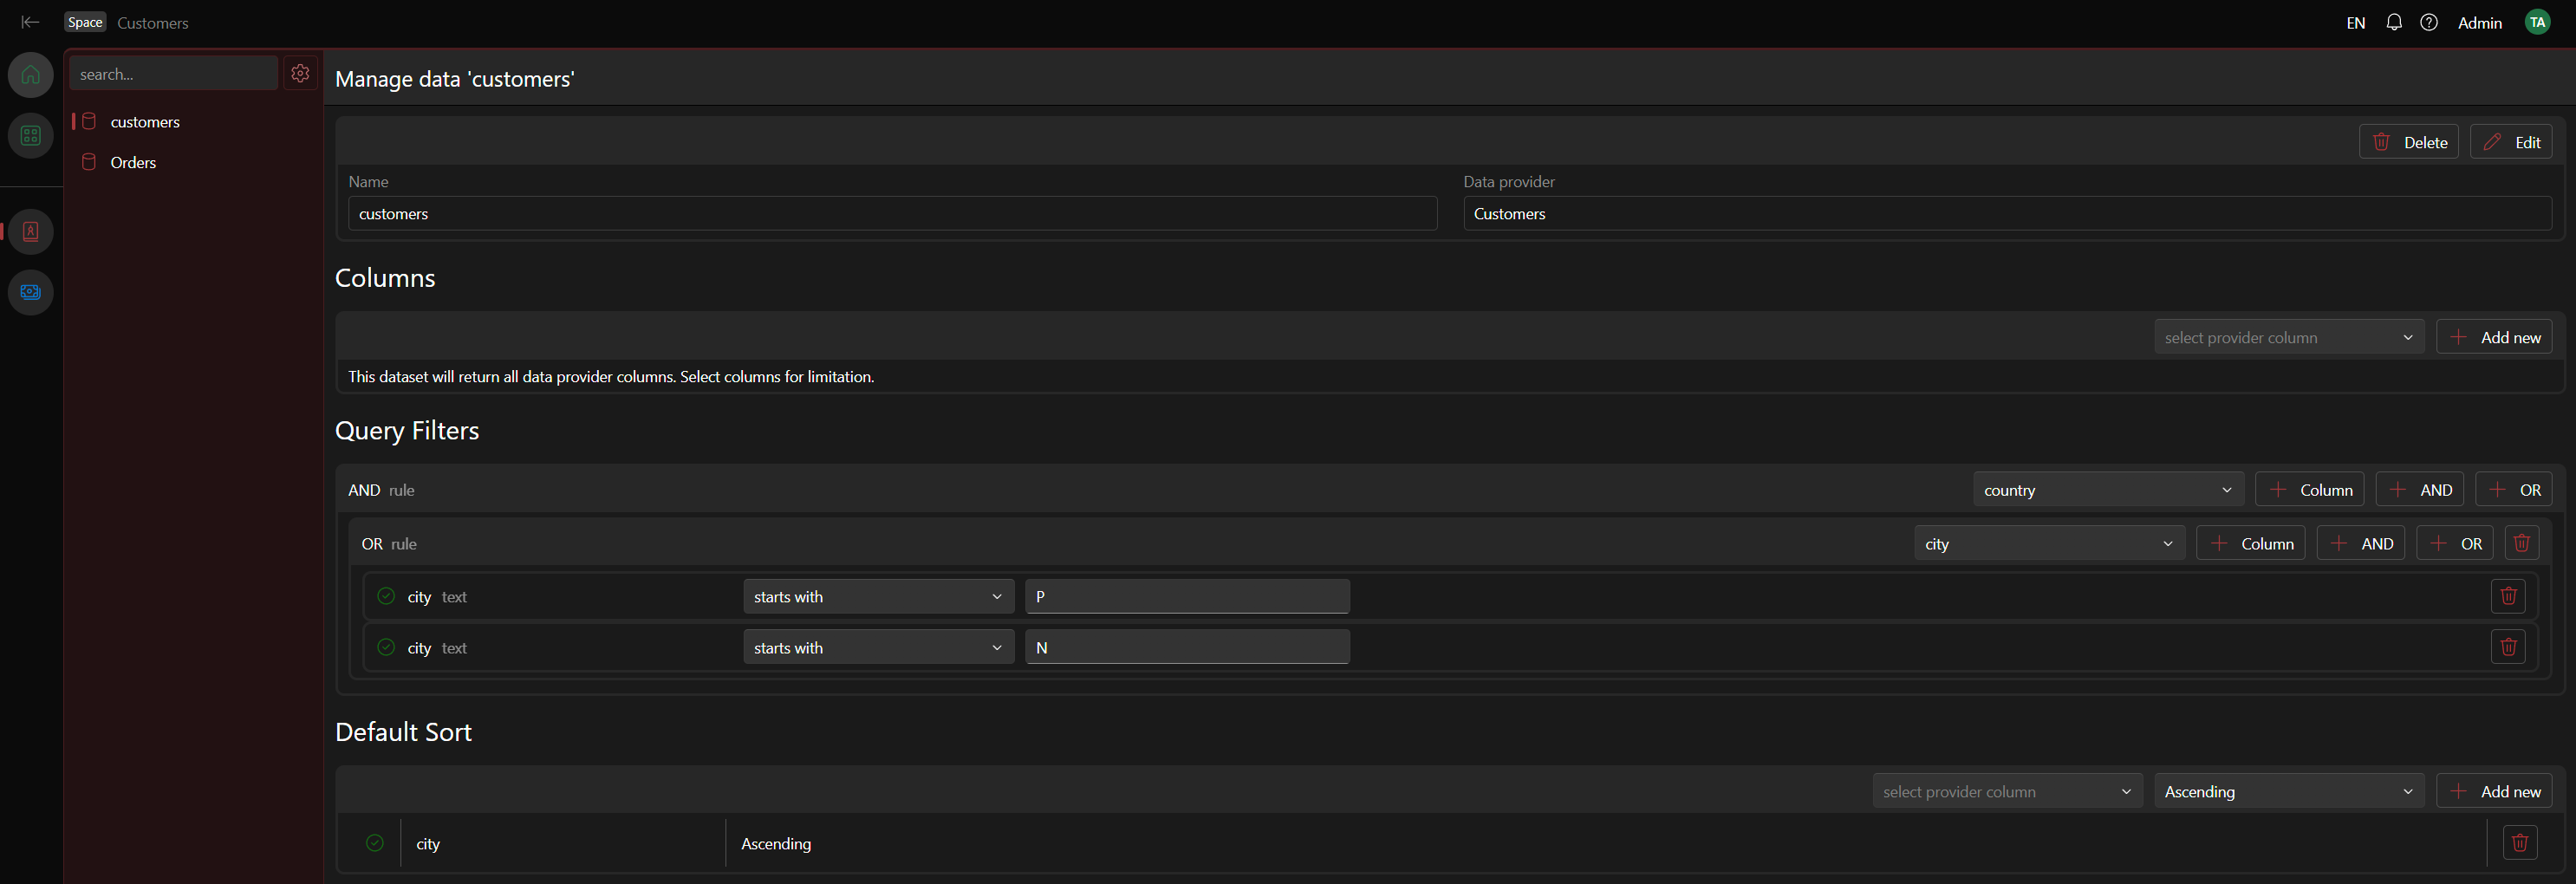Toggle the green check on city P filter
The image size is (2576, 884).
pyautogui.click(x=386, y=596)
